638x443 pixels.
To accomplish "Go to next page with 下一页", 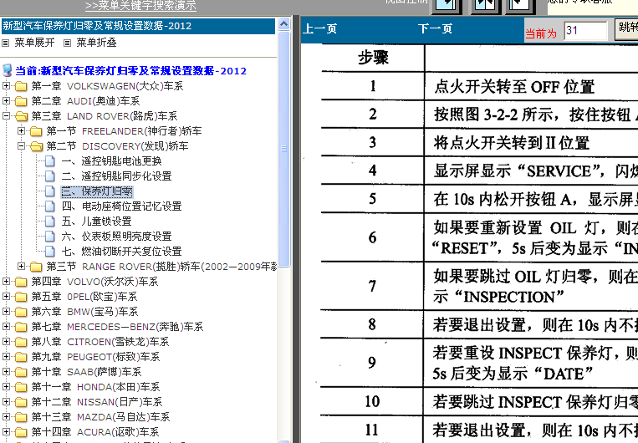I will [435, 29].
